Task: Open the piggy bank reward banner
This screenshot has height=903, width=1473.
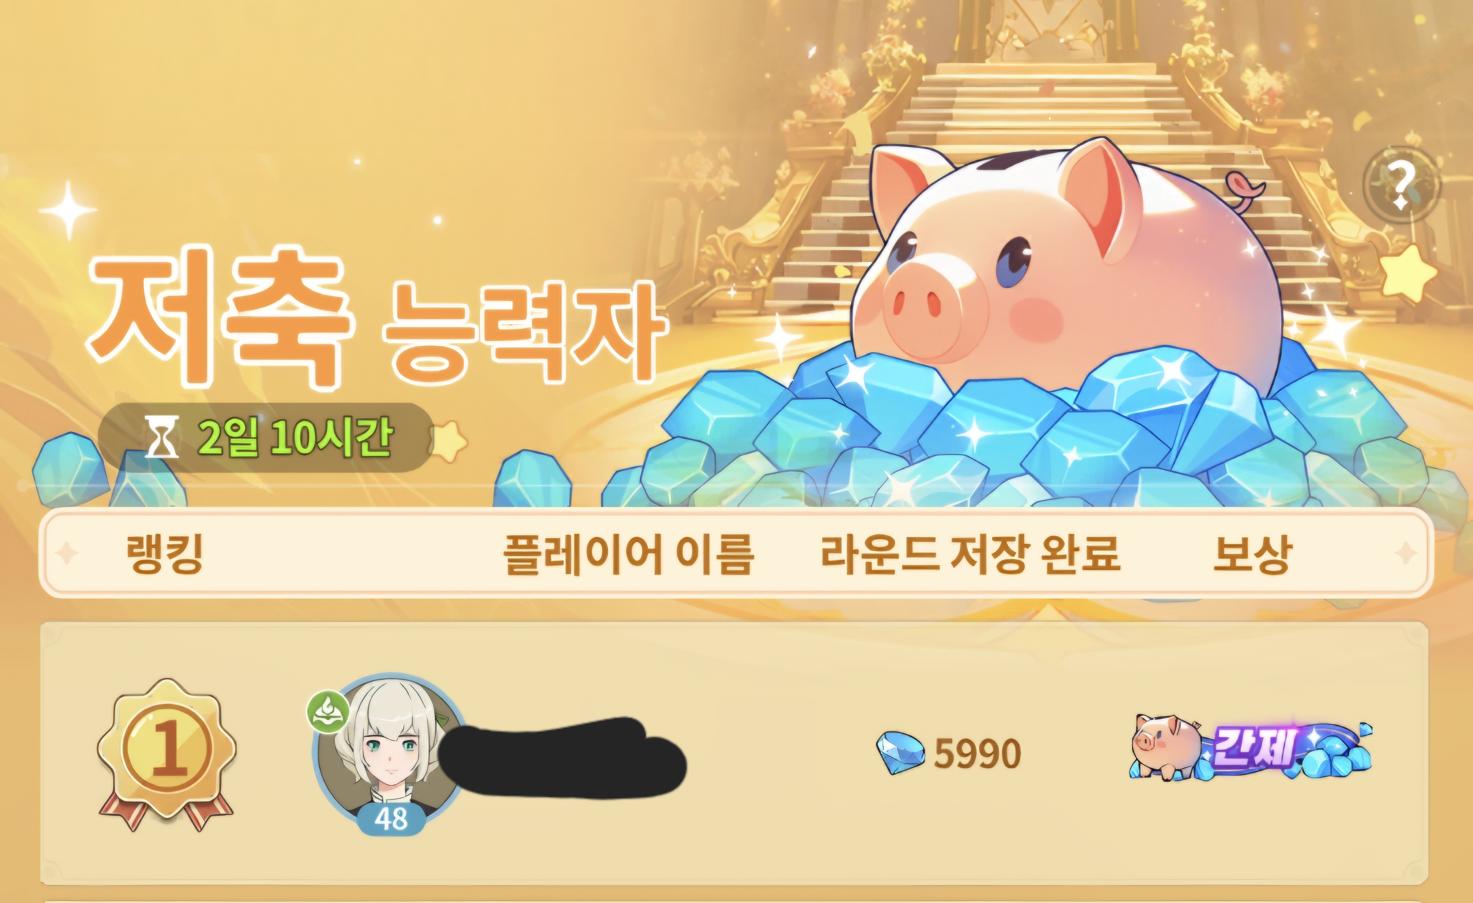Action: [1251, 747]
